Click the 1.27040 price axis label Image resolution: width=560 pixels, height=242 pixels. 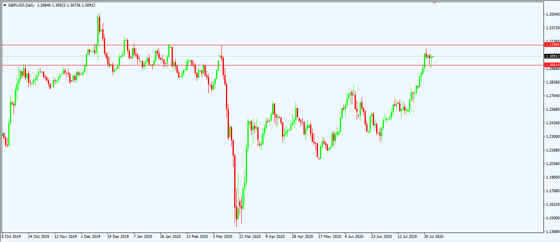tap(553, 96)
